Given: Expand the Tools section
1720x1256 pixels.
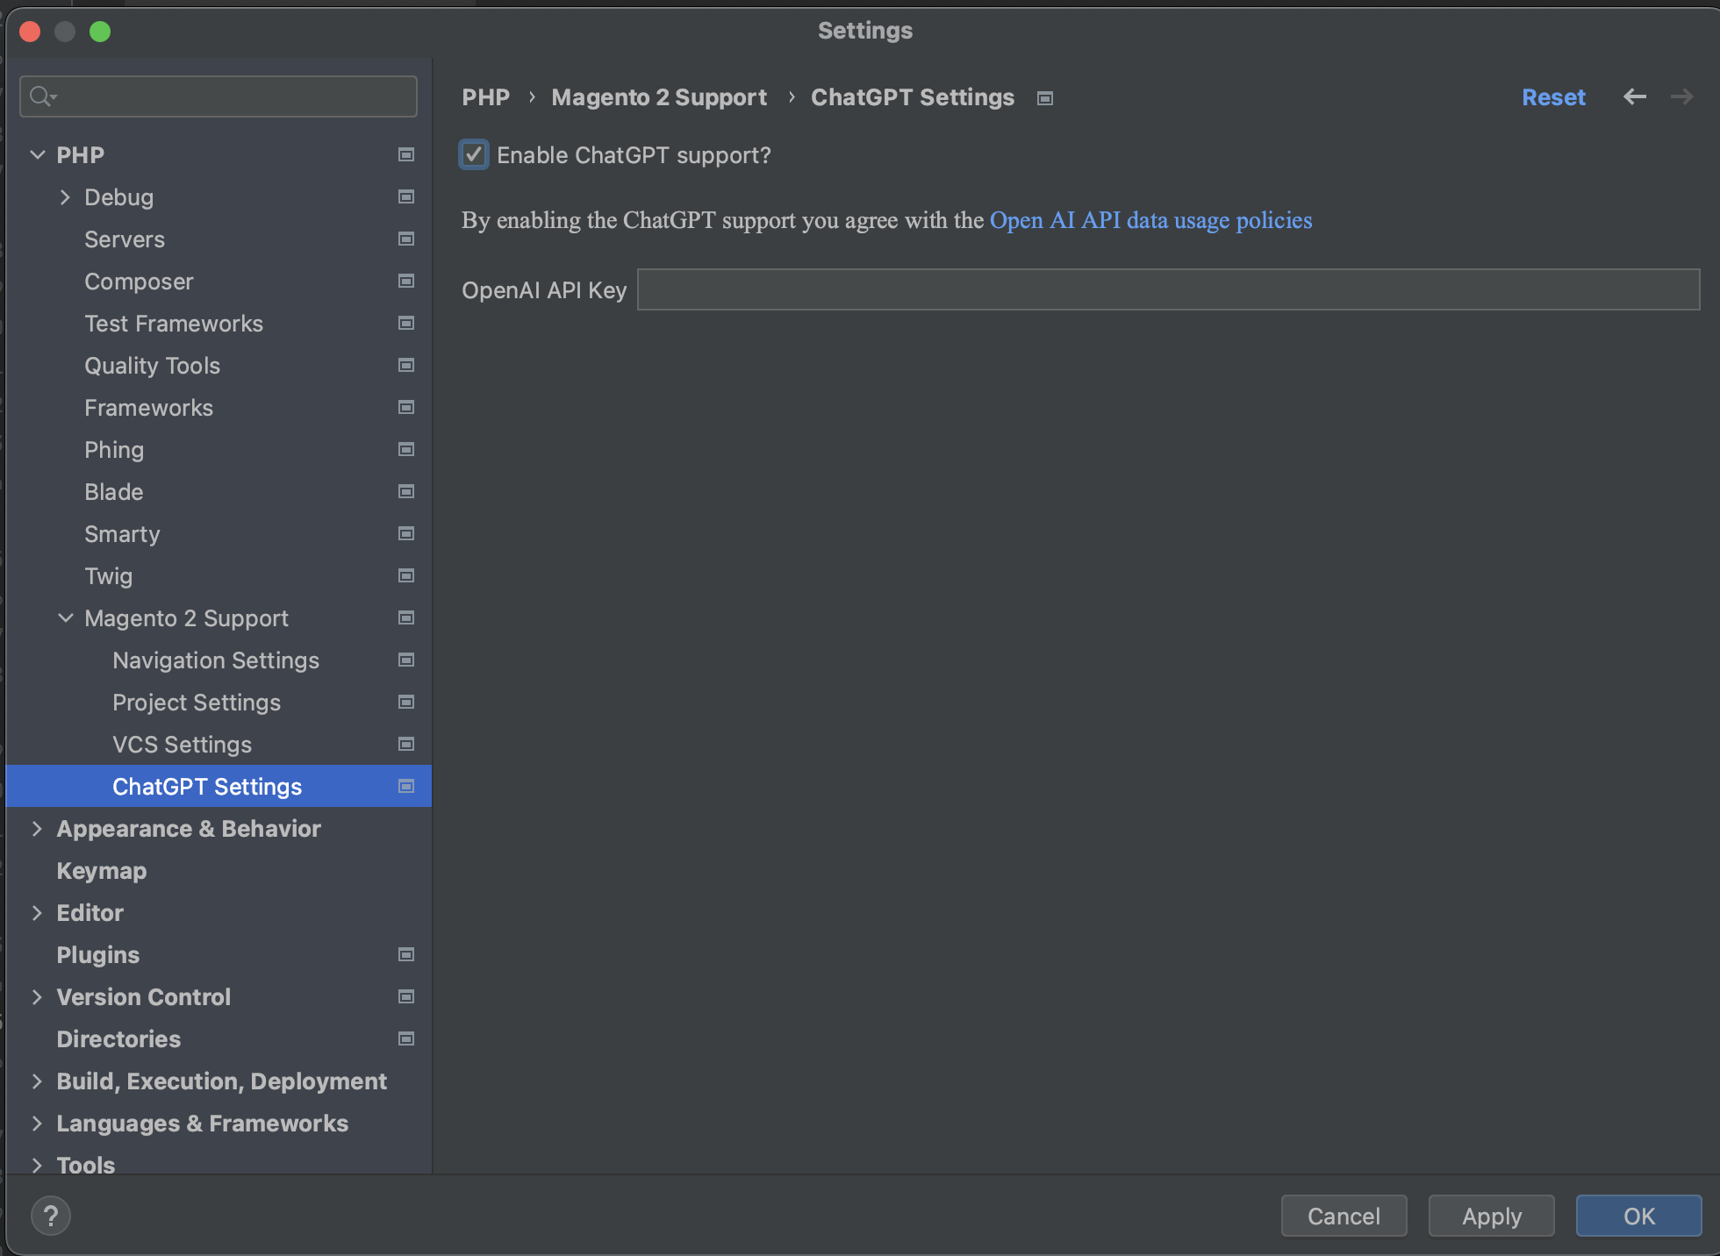Looking at the screenshot, I should point(37,1165).
